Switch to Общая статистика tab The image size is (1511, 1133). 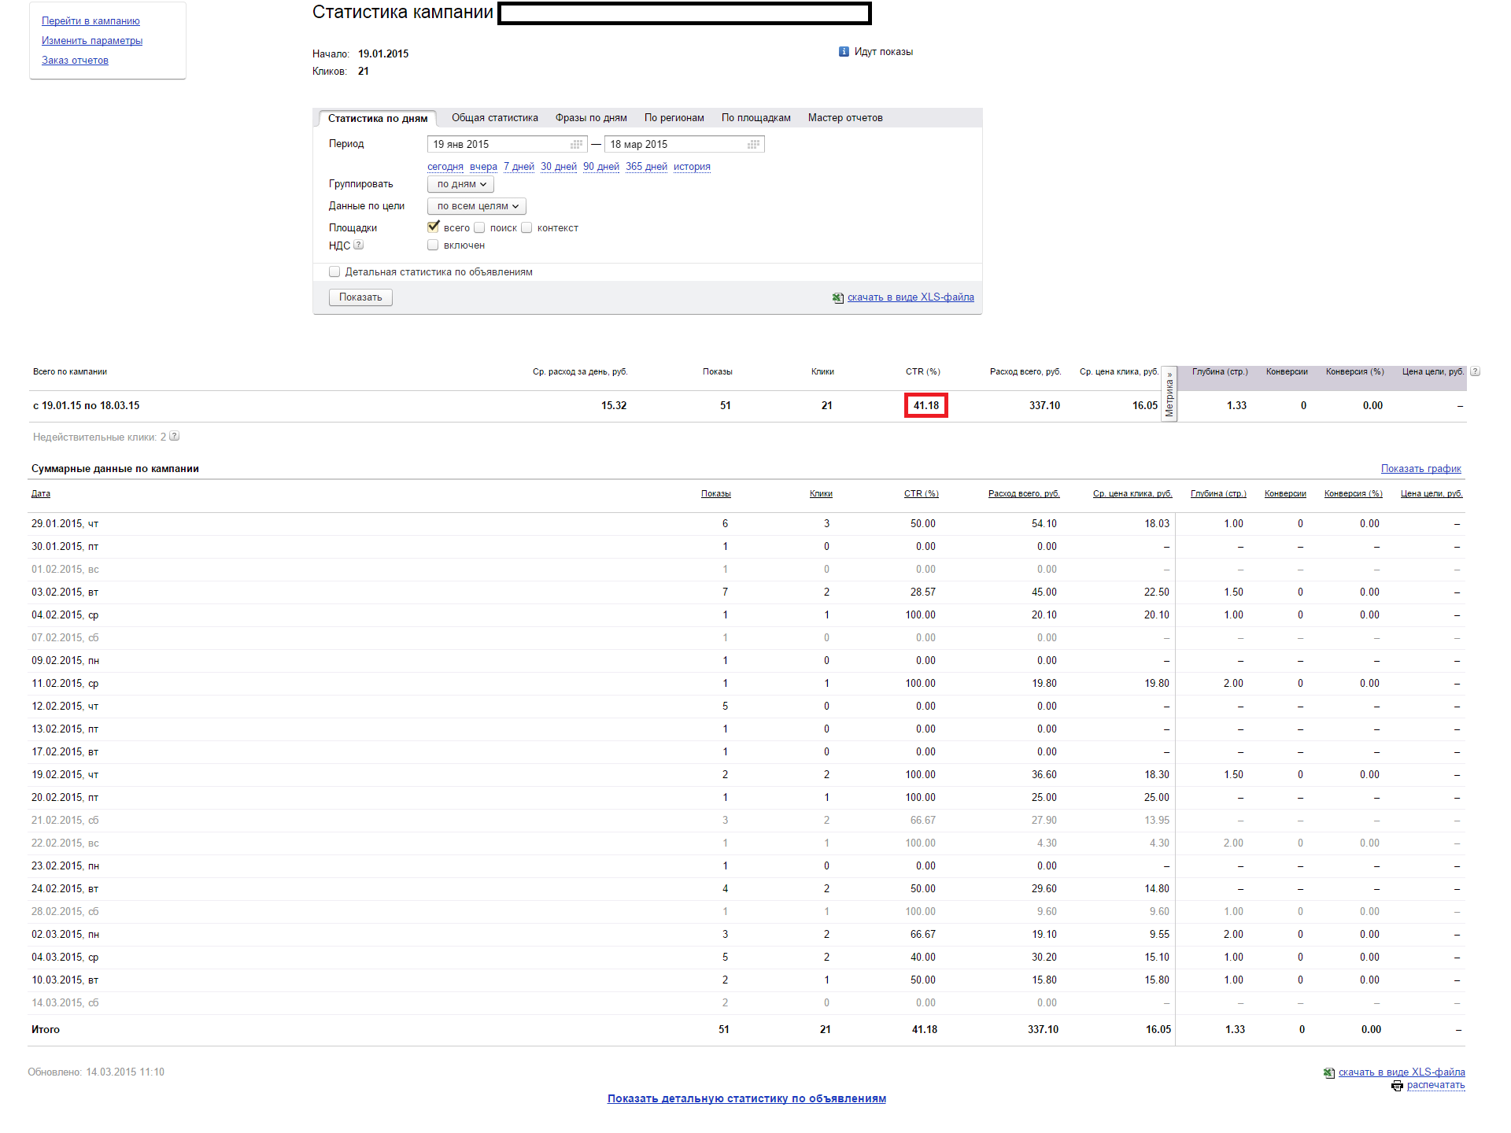[x=495, y=118]
